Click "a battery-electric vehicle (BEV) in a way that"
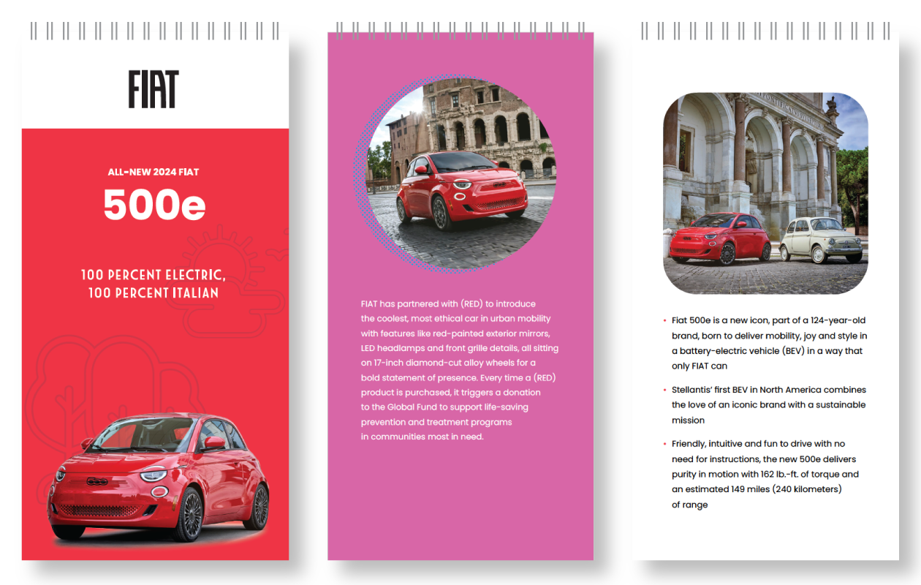This screenshot has height=585, width=921. [x=767, y=351]
